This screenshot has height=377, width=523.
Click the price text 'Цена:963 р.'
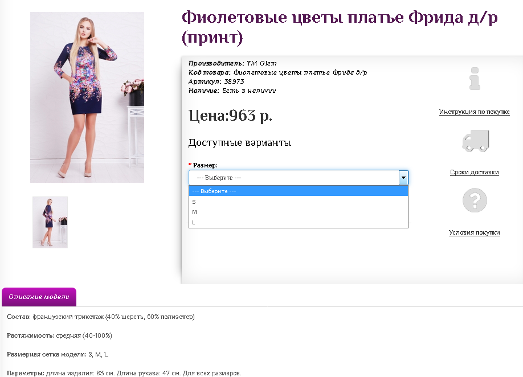[x=230, y=116]
